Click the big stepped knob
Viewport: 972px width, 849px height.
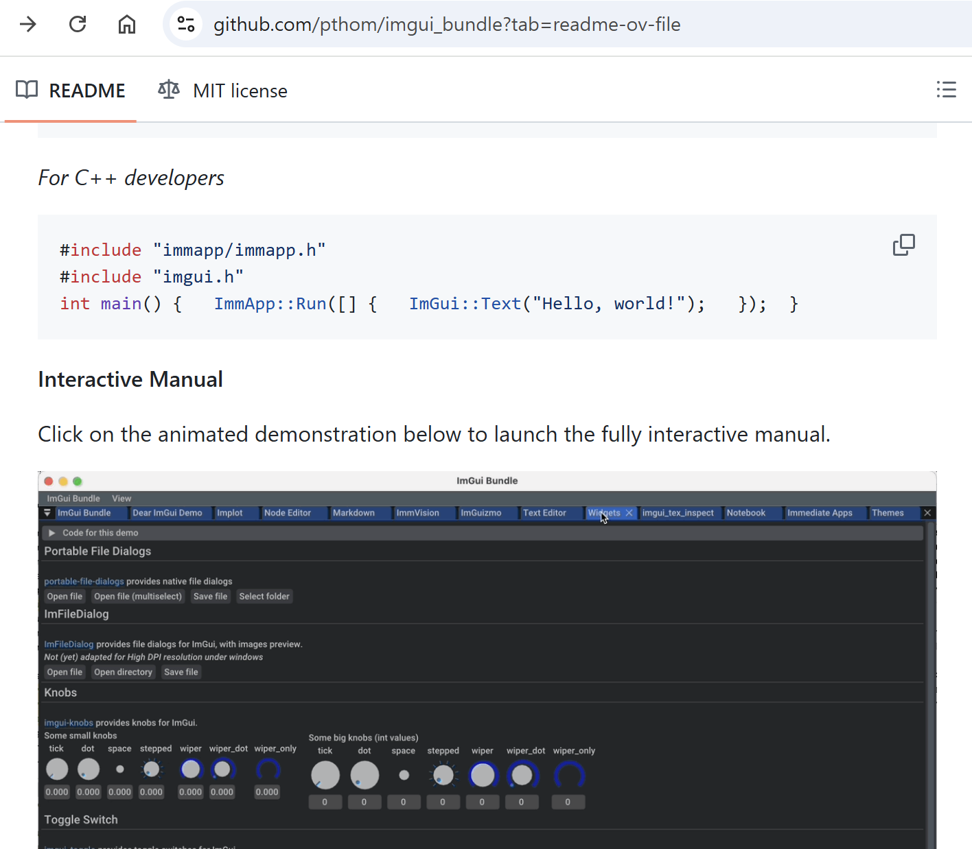point(443,776)
